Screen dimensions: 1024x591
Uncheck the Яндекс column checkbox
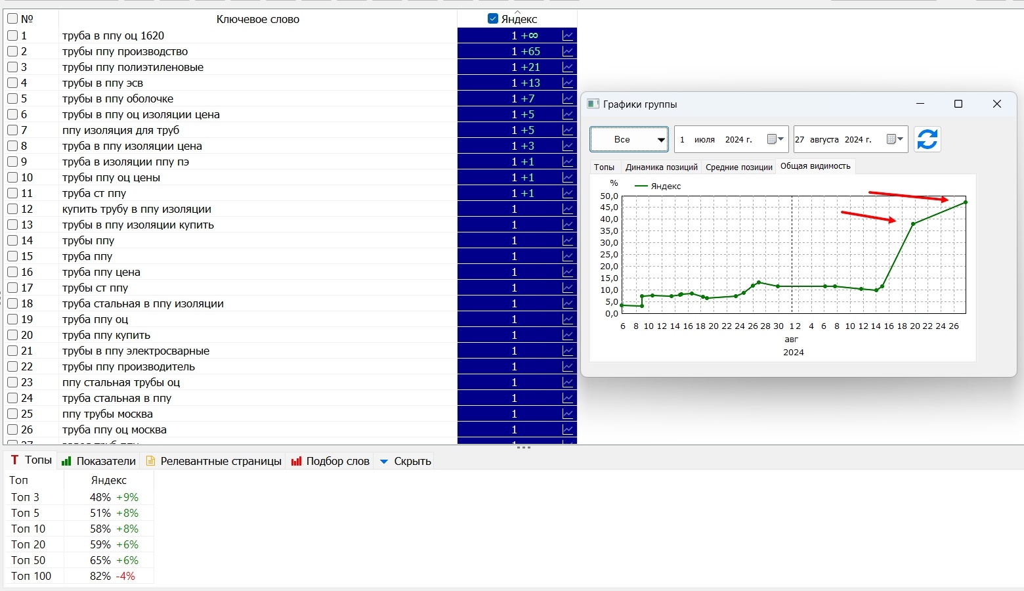[x=493, y=18]
